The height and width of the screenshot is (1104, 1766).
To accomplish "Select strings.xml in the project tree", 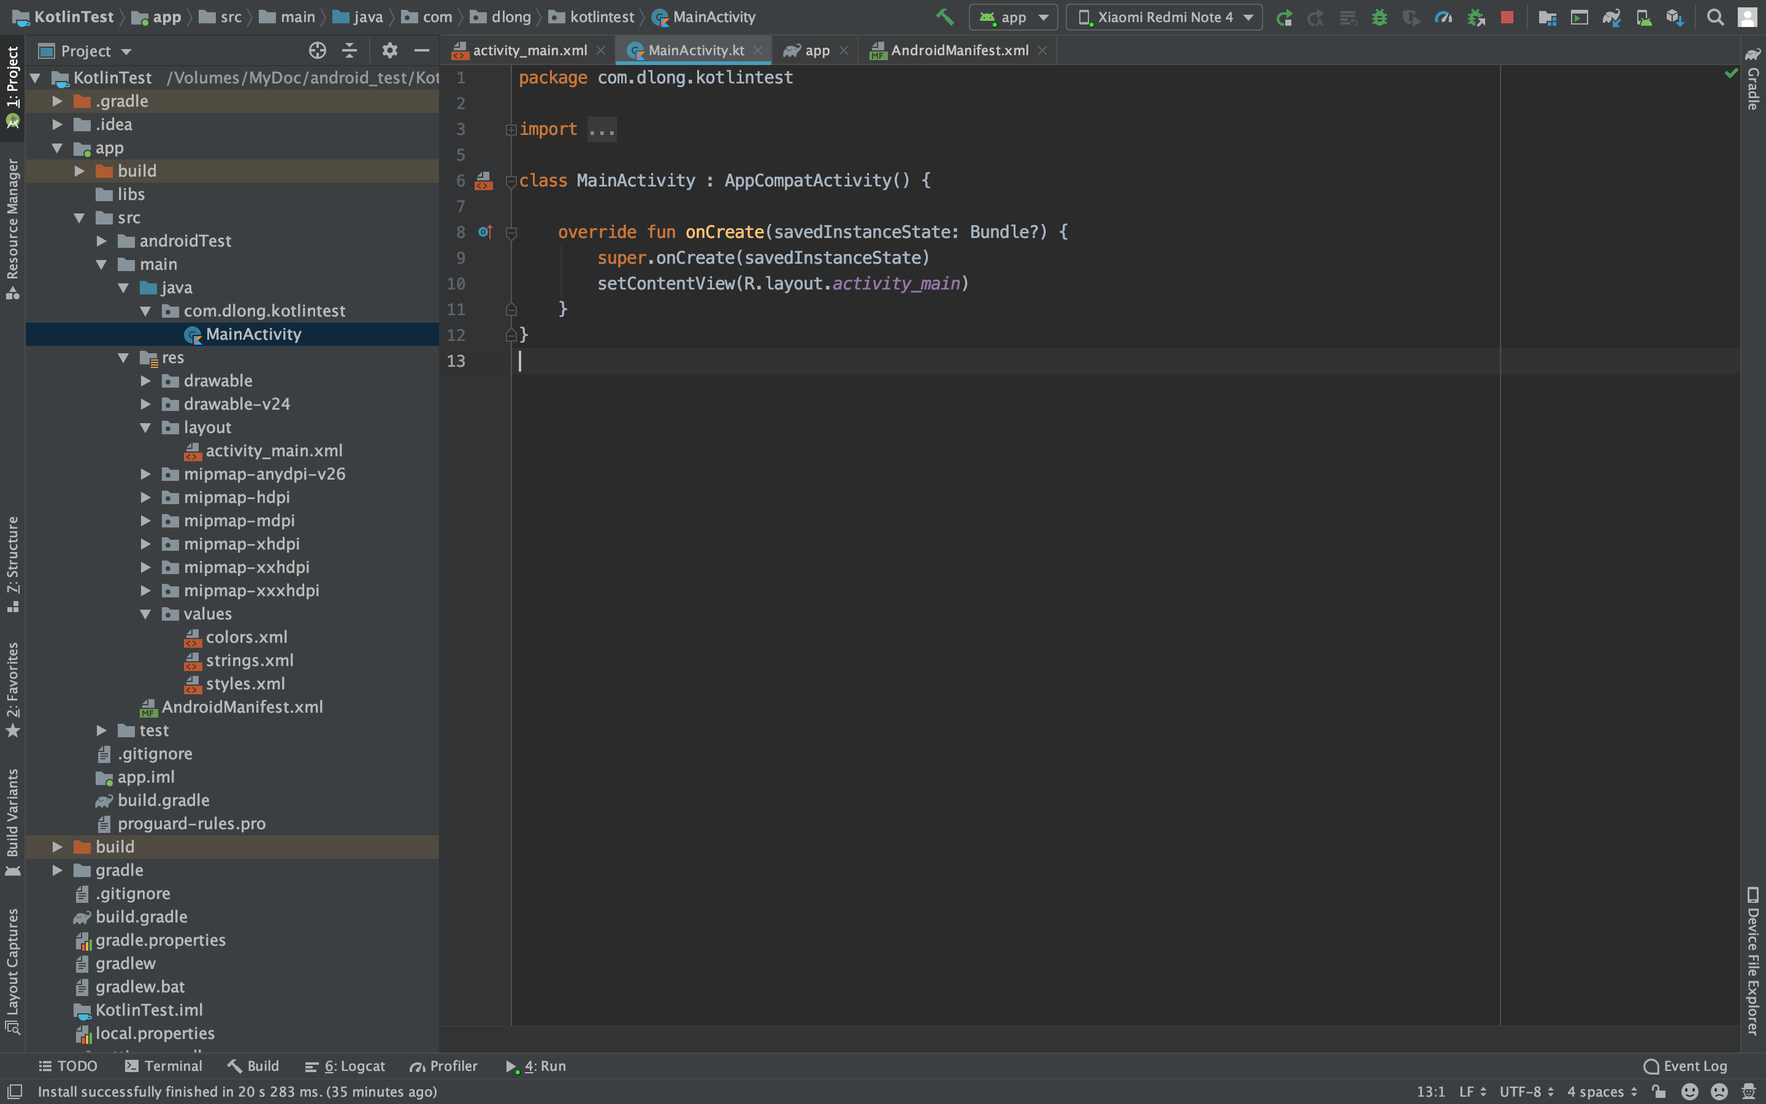I will pyautogui.click(x=249, y=661).
